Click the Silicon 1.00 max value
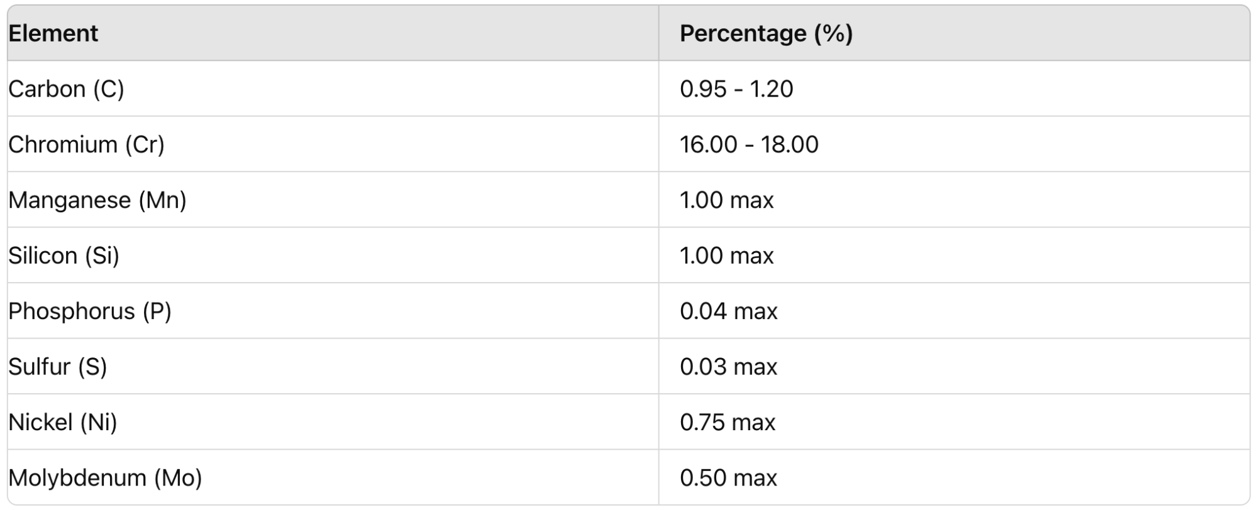Viewport: 1257px width, 510px height. [726, 255]
